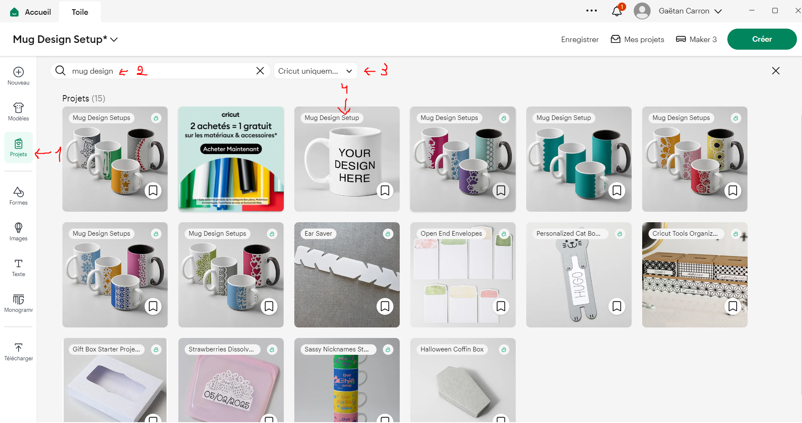Switch to the Accueil tab

(31, 12)
